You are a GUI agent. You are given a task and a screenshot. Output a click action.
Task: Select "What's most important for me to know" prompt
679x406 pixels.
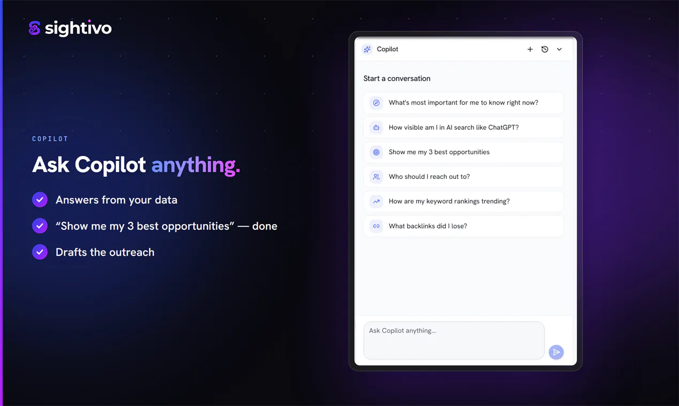tap(464, 103)
